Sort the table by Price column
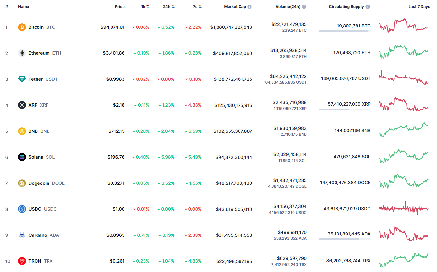 tap(120, 7)
